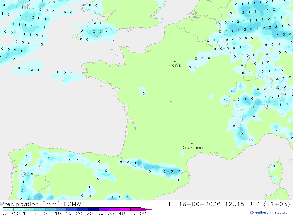
Task: Click the legend label 10
Action: [58, 213]
